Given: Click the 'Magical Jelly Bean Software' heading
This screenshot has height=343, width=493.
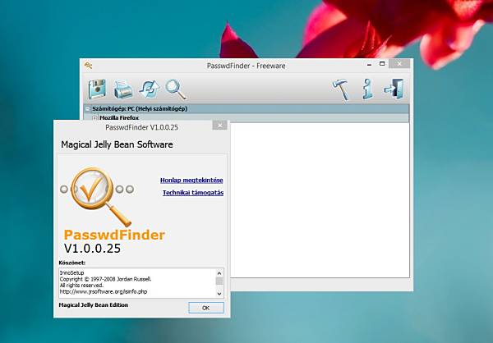Looking at the screenshot, I should (x=117, y=144).
